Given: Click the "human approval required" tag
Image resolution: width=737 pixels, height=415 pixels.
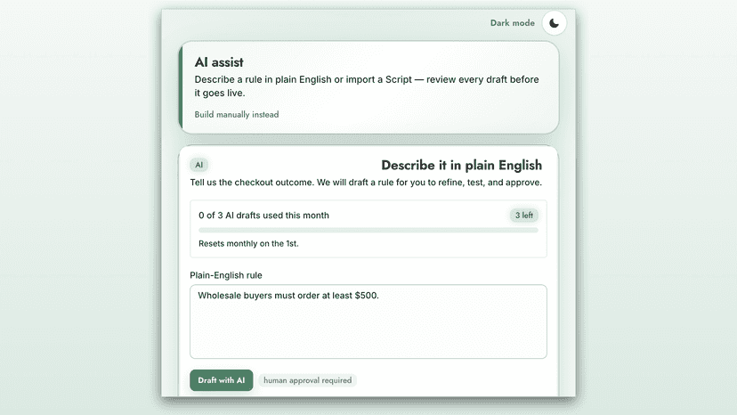Looking at the screenshot, I should click(x=307, y=380).
